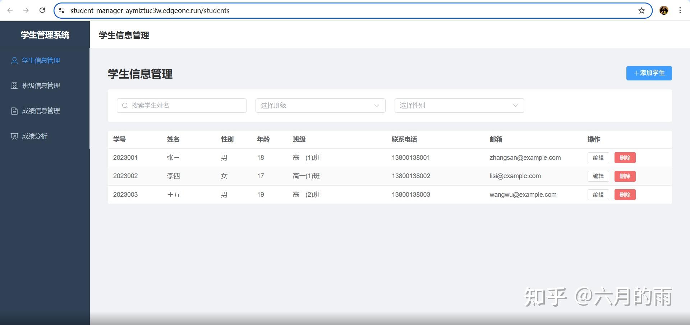
Task: Click the building icon for 班级信息管理
Action: pyautogui.click(x=14, y=85)
